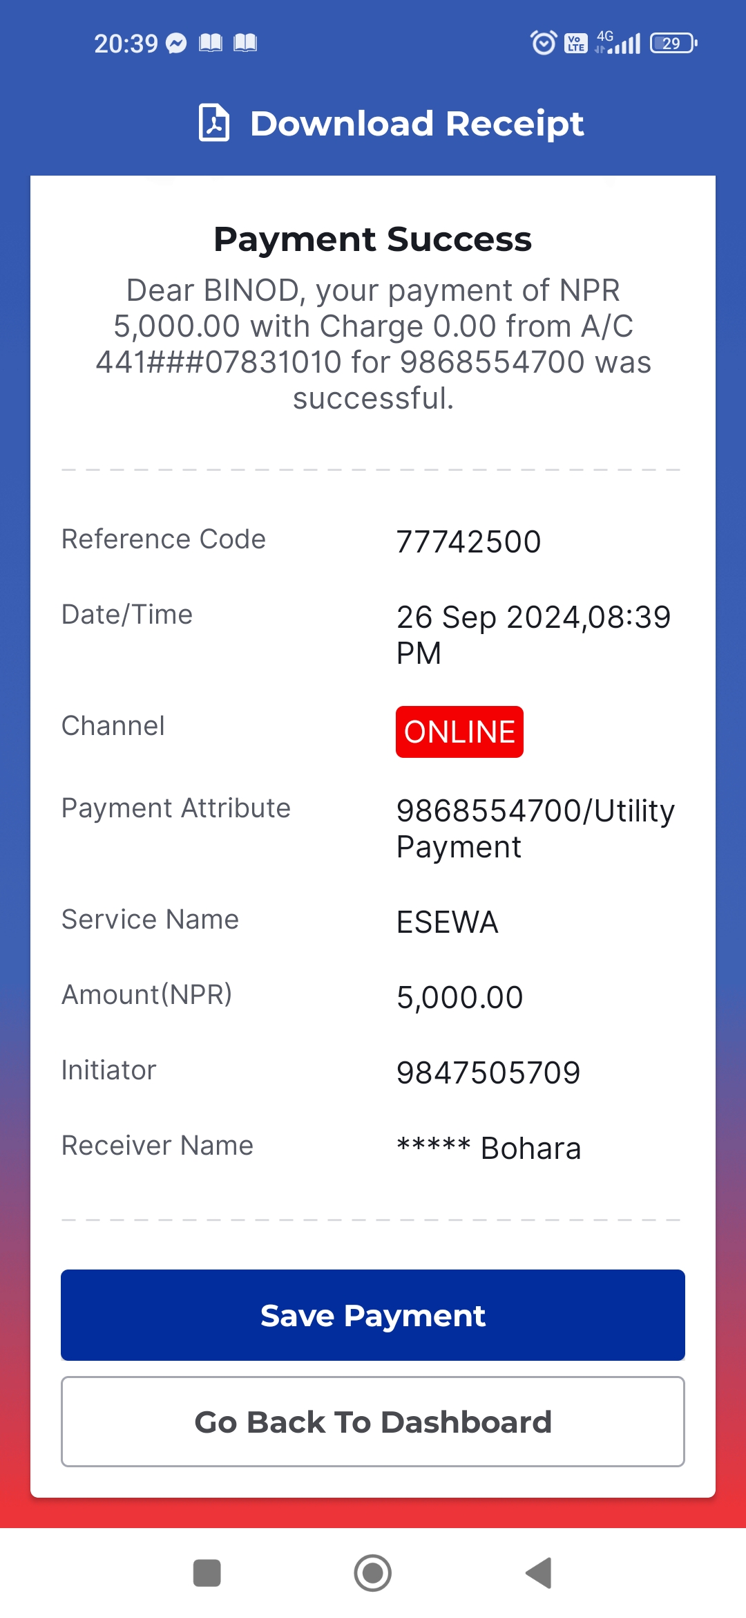Tap the red ONLINE channel badge

click(x=459, y=732)
